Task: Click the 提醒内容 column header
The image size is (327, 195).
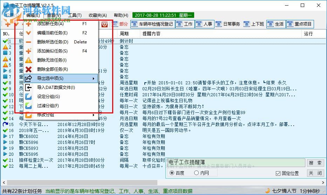Action: point(221,34)
